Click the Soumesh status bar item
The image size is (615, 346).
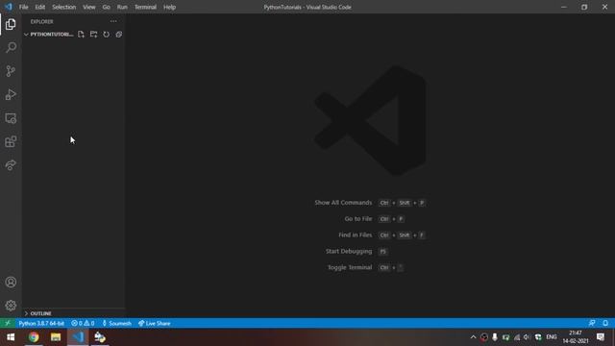click(116, 323)
